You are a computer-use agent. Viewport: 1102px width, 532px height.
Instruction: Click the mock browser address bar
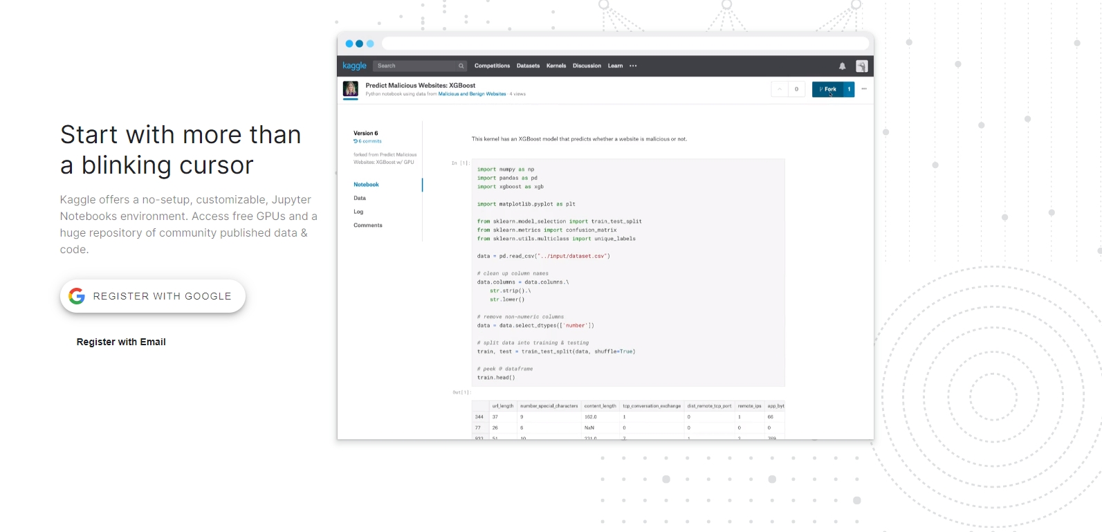(x=625, y=44)
